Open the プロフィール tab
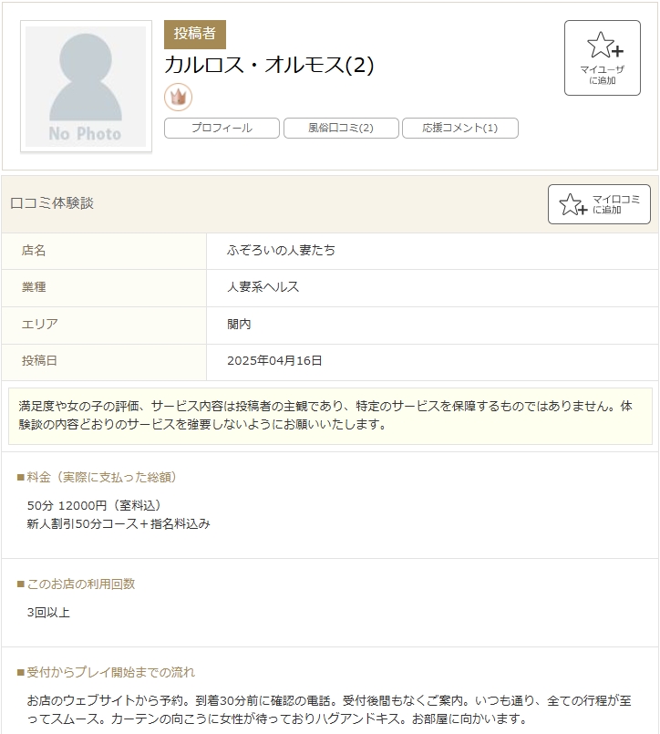 coord(222,129)
